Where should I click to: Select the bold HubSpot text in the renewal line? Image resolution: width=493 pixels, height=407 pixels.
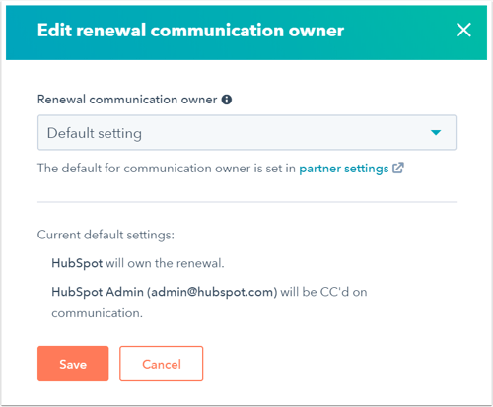tap(77, 263)
